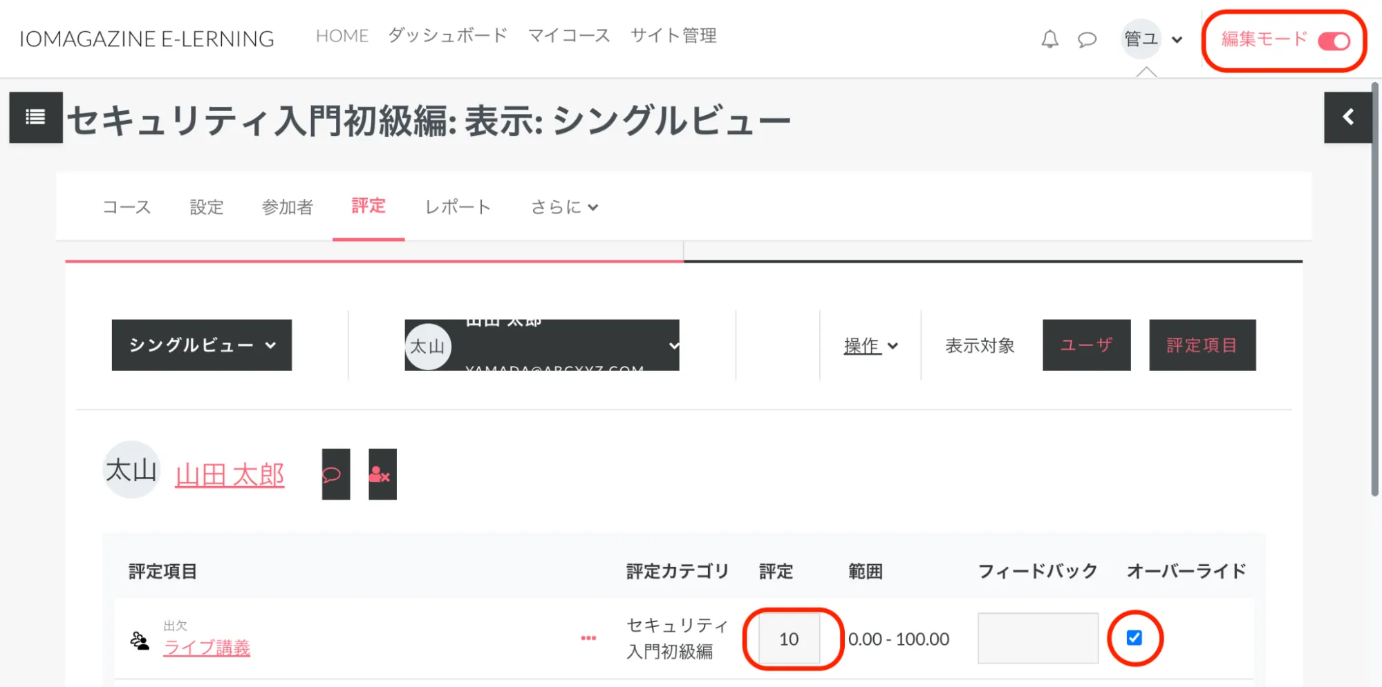Screen dimensions: 1382x687
Task: Click the 評定項目 button
Action: pos(1202,345)
